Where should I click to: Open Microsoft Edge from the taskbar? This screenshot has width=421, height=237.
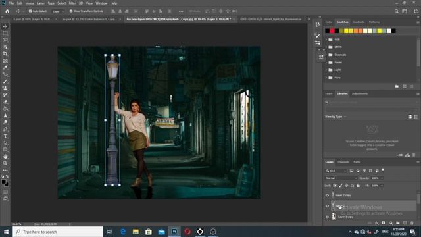click(123, 232)
